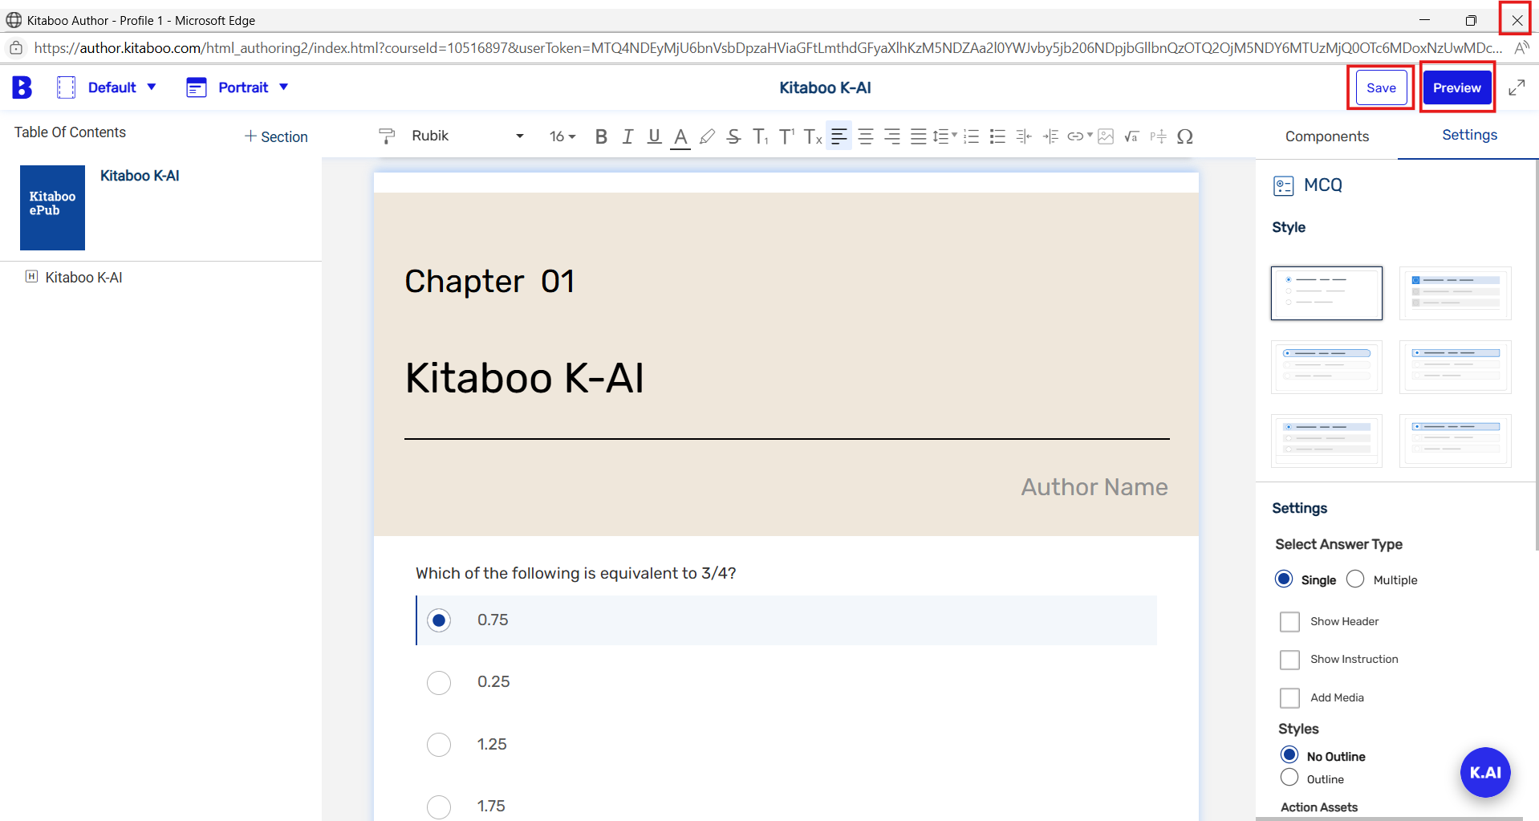Enable Add Media checkbox
Viewport: 1539px width, 821px height.
click(x=1289, y=698)
